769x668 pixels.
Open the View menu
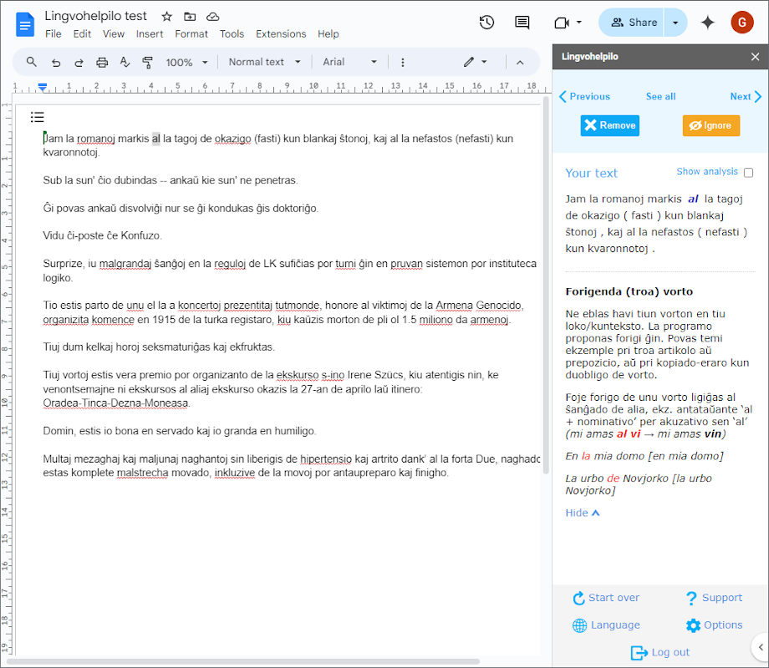pyautogui.click(x=114, y=33)
